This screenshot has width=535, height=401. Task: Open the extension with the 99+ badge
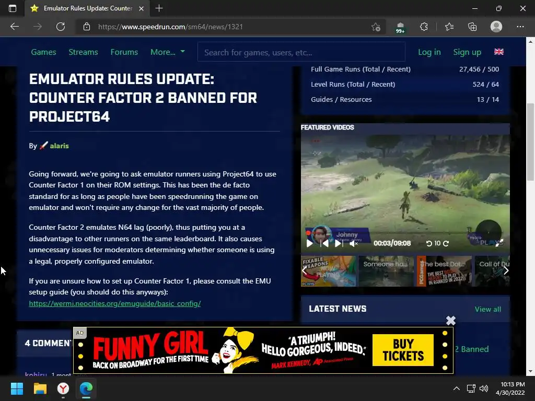(x=400, y=27)
